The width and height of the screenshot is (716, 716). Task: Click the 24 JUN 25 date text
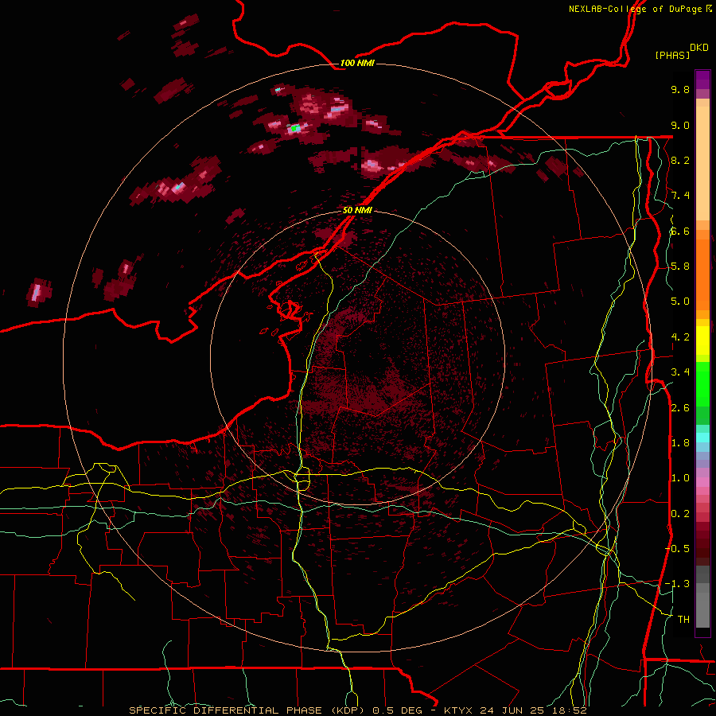pyautogui.click(x=510, y=710)
